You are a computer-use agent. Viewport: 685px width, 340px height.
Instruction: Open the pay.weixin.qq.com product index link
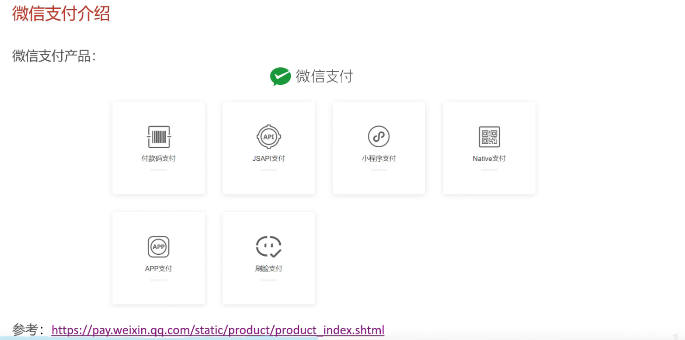pos(218,330)
